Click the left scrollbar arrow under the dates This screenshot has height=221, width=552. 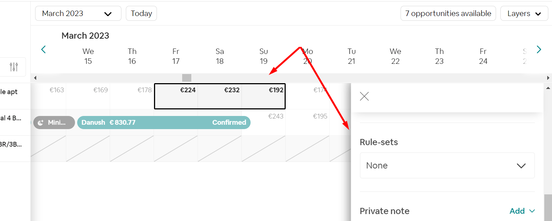(x=35, y=77)
